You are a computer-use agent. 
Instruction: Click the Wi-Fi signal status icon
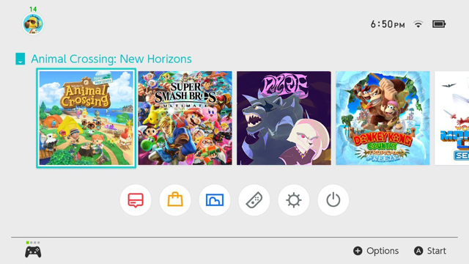point(418,24)
